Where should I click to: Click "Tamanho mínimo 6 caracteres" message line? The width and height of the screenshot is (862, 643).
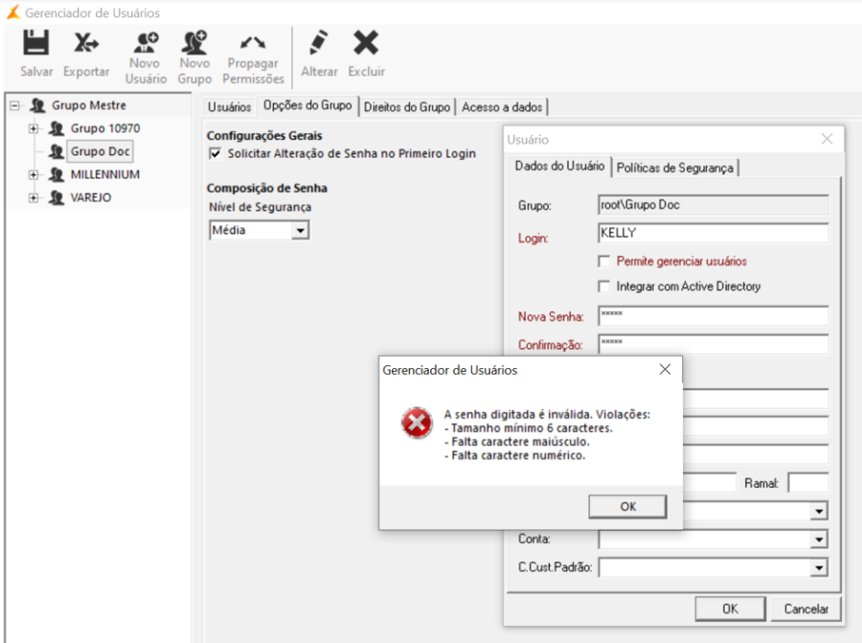(x=529, y=428)
